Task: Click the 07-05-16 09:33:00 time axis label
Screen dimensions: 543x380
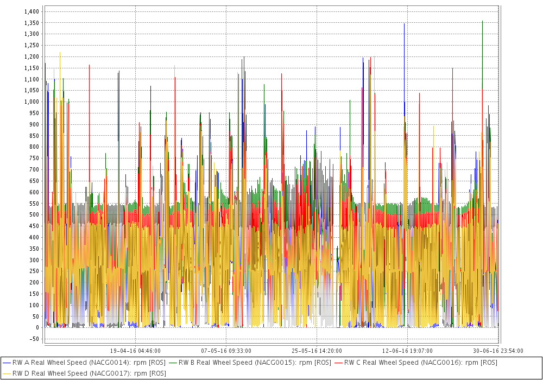Action: click(226, 351)
